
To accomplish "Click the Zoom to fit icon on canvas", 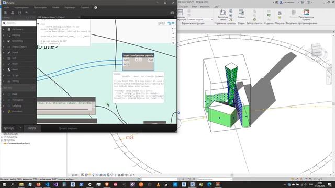I will point(173,29).
